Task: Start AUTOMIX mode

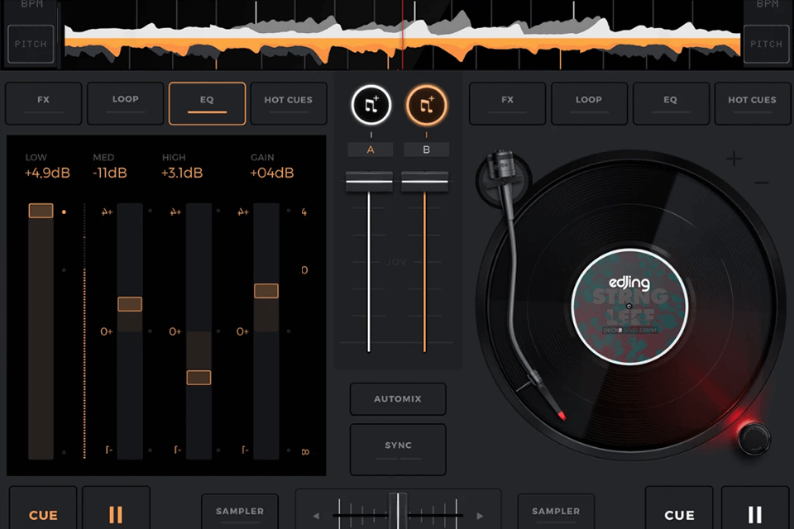Action: tap(398, 399)
